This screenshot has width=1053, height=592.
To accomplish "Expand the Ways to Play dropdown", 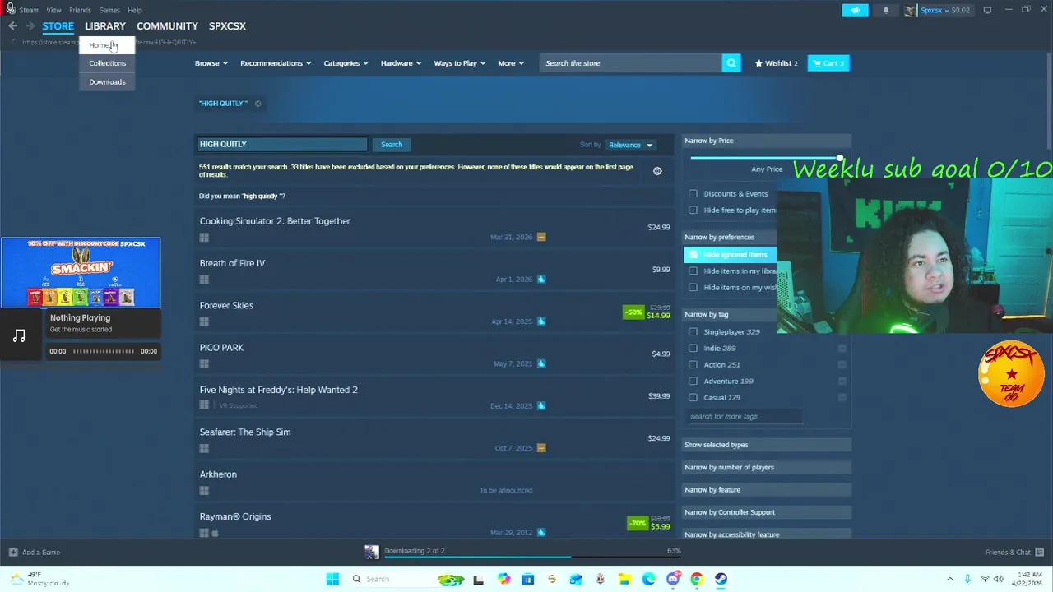I will (460, 63).
